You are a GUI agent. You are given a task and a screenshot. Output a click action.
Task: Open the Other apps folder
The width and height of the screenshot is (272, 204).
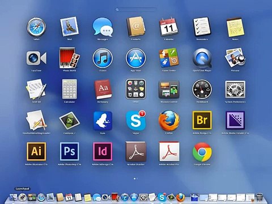pos(135,90)
